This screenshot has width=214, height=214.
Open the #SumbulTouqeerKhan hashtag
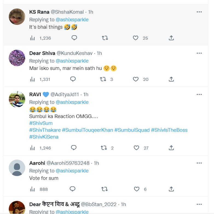[x=88, y=130]
